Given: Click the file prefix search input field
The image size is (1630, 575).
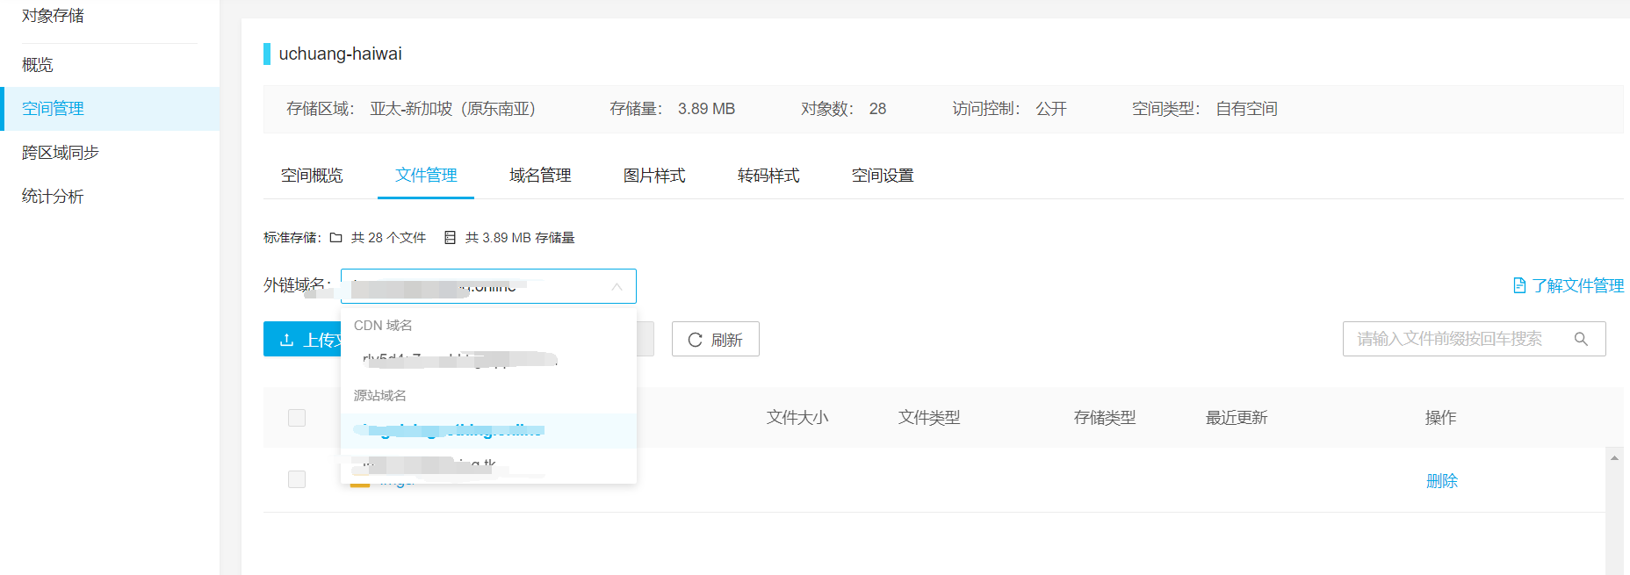Looking at the screenshot, I should click(x=1458, y=339).
